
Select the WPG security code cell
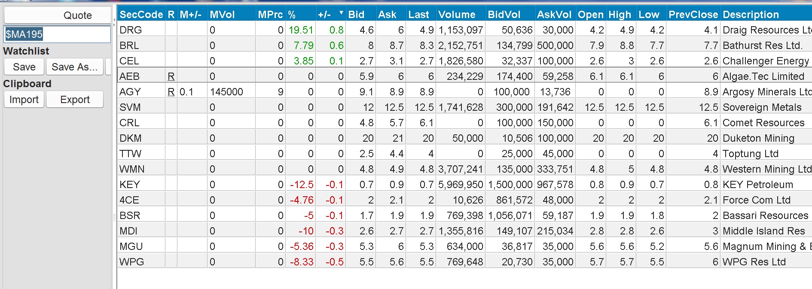click(141, 262)
